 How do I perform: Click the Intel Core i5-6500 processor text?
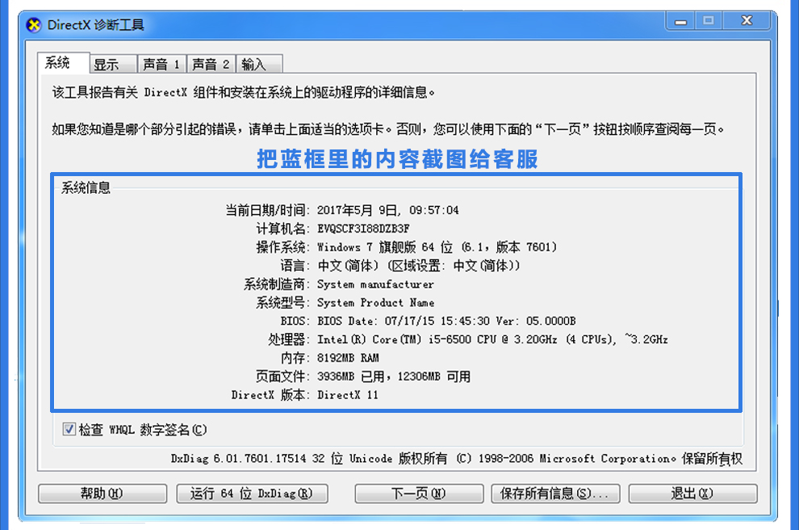(x=492, y=339)
